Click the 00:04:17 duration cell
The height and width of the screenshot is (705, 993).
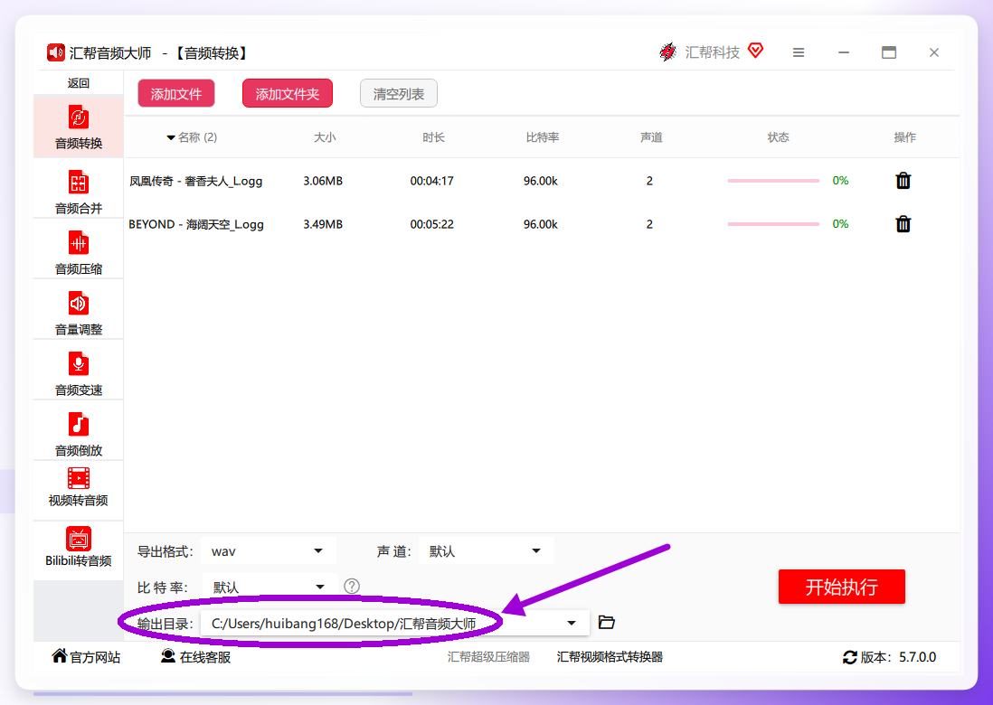point(432,181)
